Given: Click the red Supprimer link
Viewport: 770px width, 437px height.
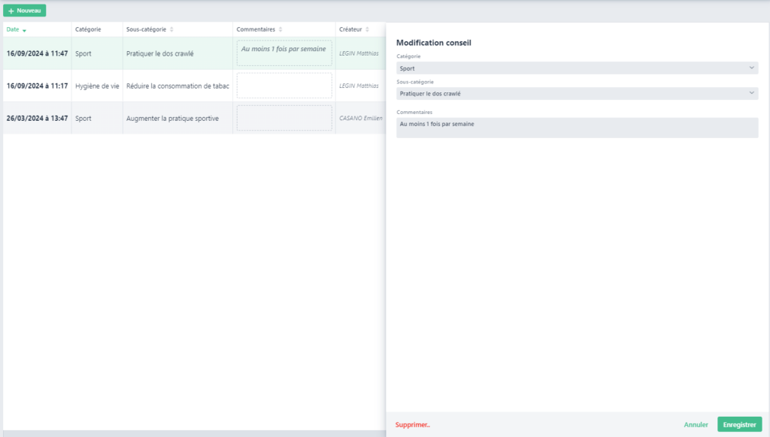Looking at the screenshot, I should (x=412, y=425).
